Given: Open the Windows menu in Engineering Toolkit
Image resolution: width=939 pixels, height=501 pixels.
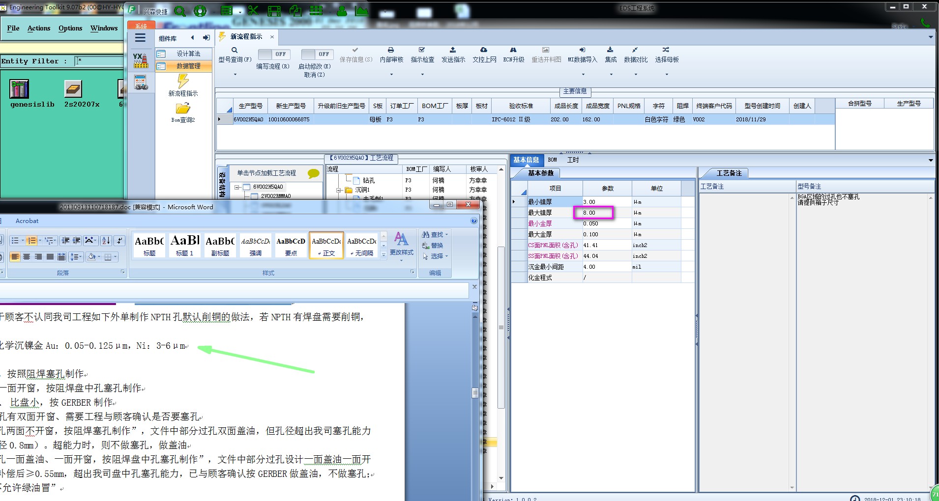Looking at the screenshot, I should click(x=104, y=28).
